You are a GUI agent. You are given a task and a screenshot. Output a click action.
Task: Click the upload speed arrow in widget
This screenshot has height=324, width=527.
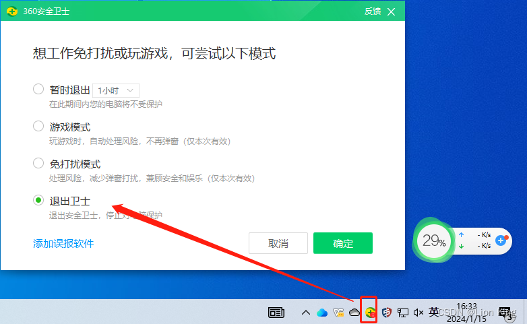click(x=461, y=235)
